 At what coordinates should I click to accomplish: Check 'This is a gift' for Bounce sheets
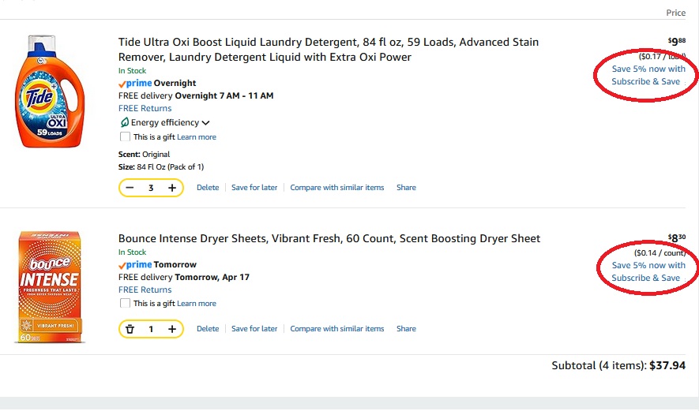pyautogui.click(x=125, y=304)
